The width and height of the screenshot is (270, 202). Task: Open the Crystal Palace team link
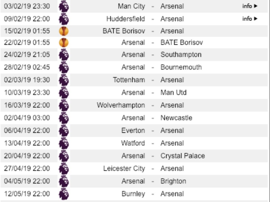click(182, 156)
